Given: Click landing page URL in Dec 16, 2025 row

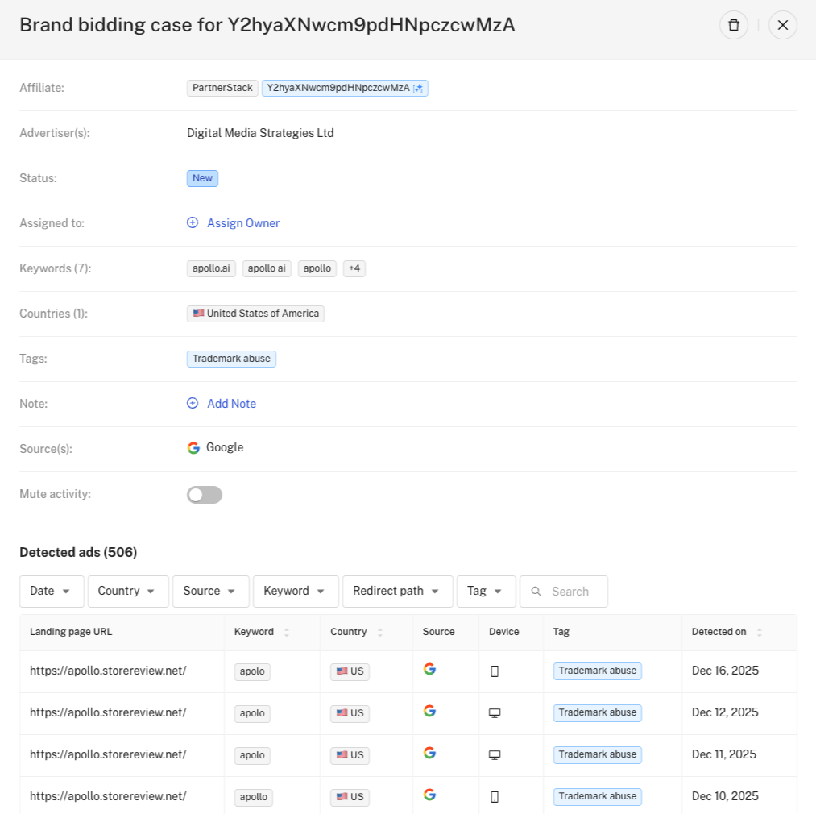Looking at the screenshot, I should 108,671.
